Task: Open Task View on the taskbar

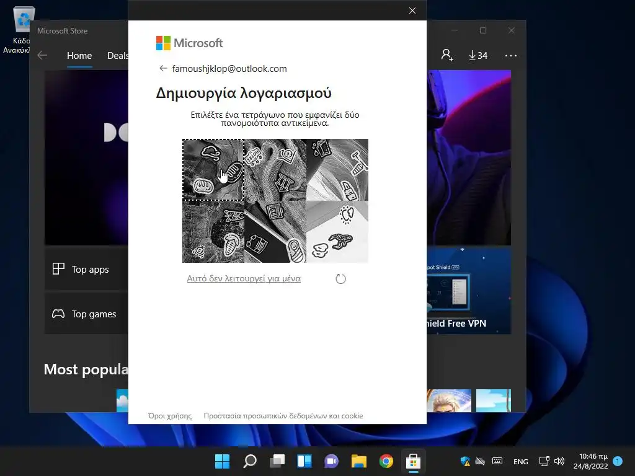Action: [277, 461]
